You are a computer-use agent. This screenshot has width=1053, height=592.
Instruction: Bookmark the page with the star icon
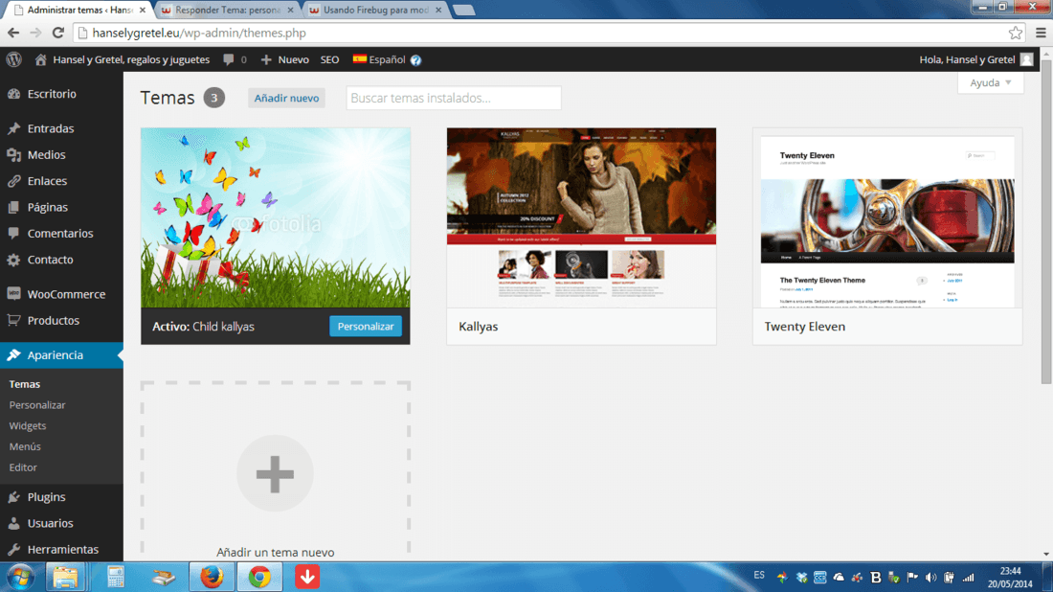[x=1016, y=33]
